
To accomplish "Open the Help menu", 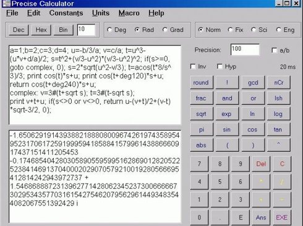I will click(156, 13).
